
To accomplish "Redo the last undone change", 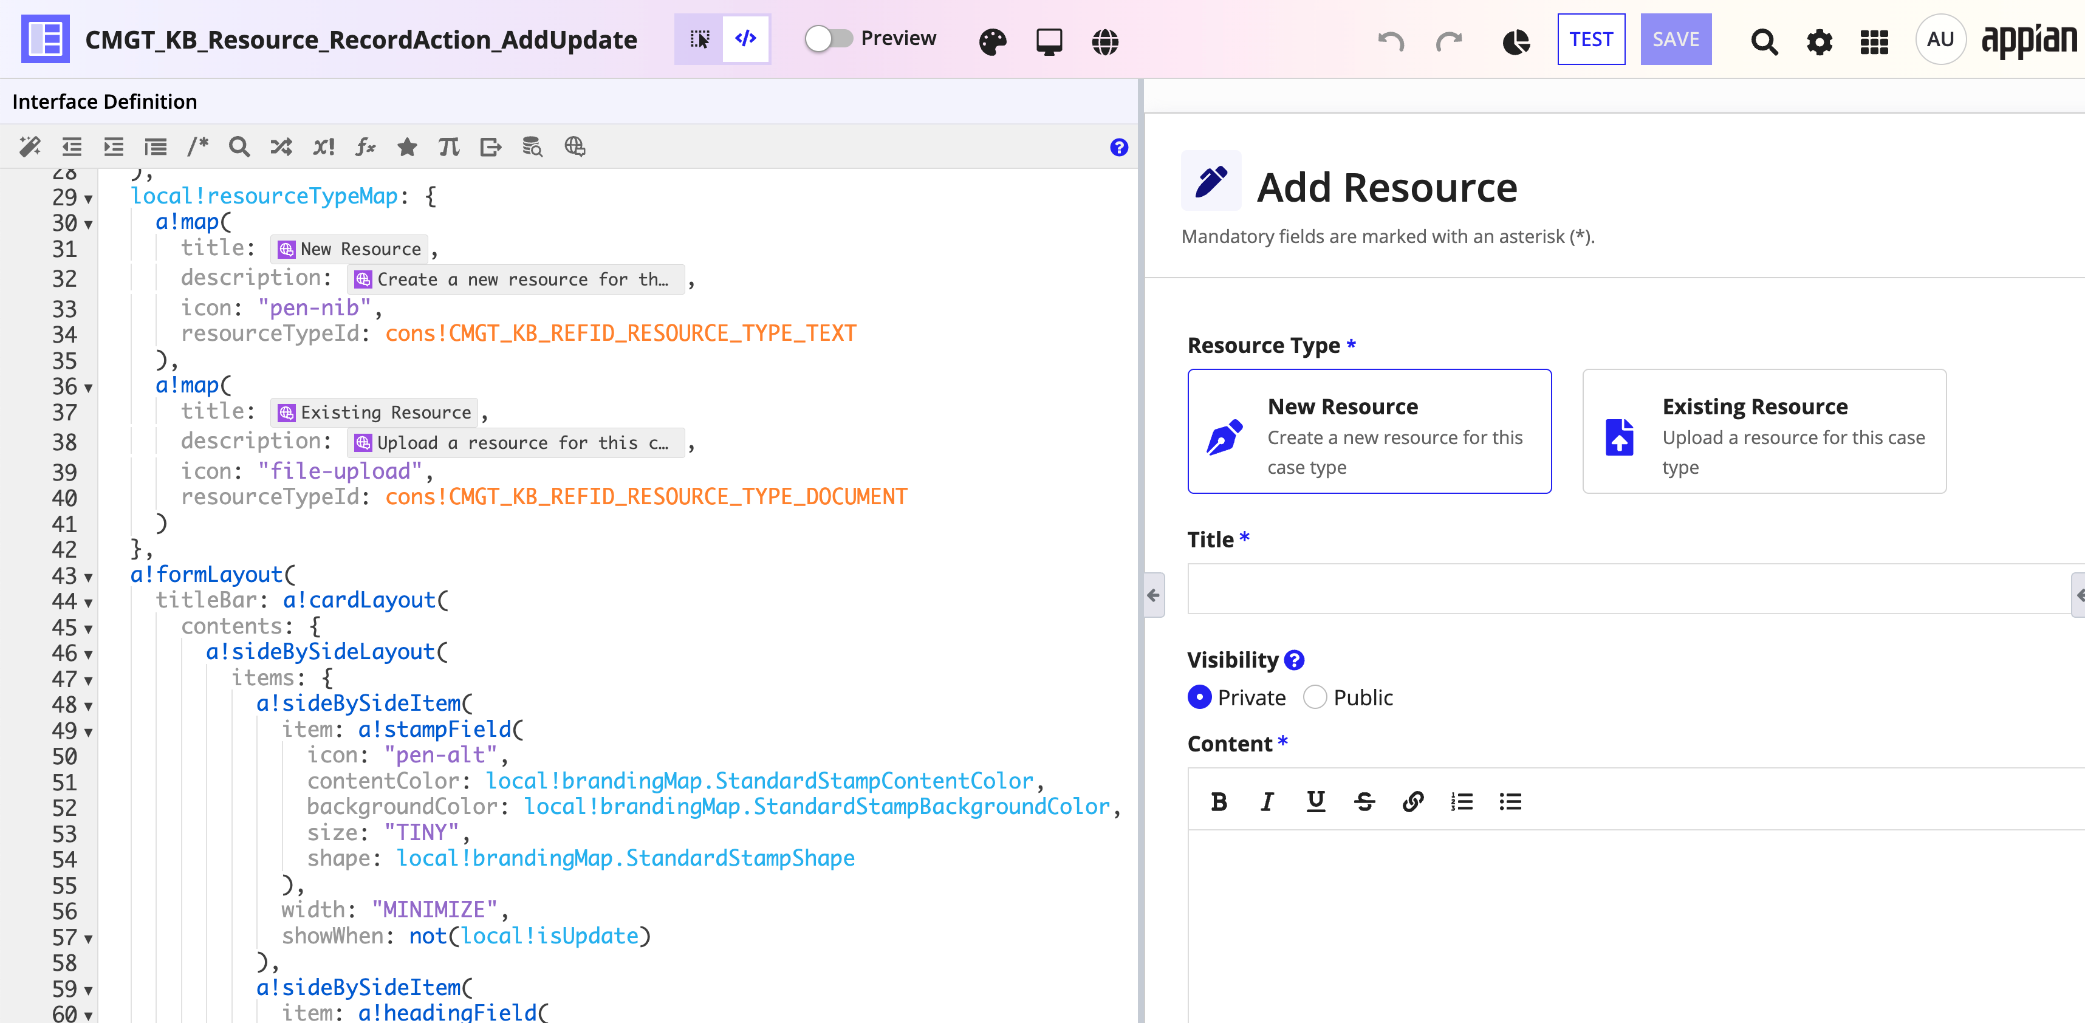I will point(1449,41).
